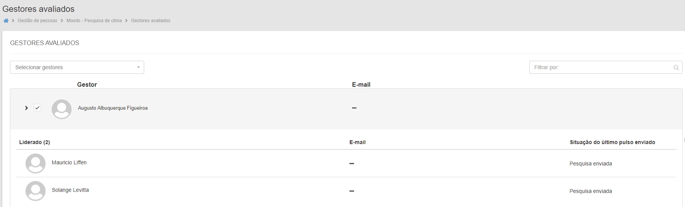
Task: Click Situação do último pulso enviado header
Action: click(612, 142)
